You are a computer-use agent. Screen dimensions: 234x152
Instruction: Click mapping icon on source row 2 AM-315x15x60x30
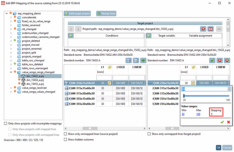[66, 88]
